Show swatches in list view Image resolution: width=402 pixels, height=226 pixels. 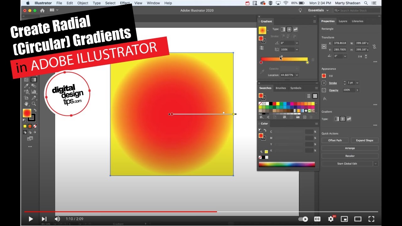(309, 96)
